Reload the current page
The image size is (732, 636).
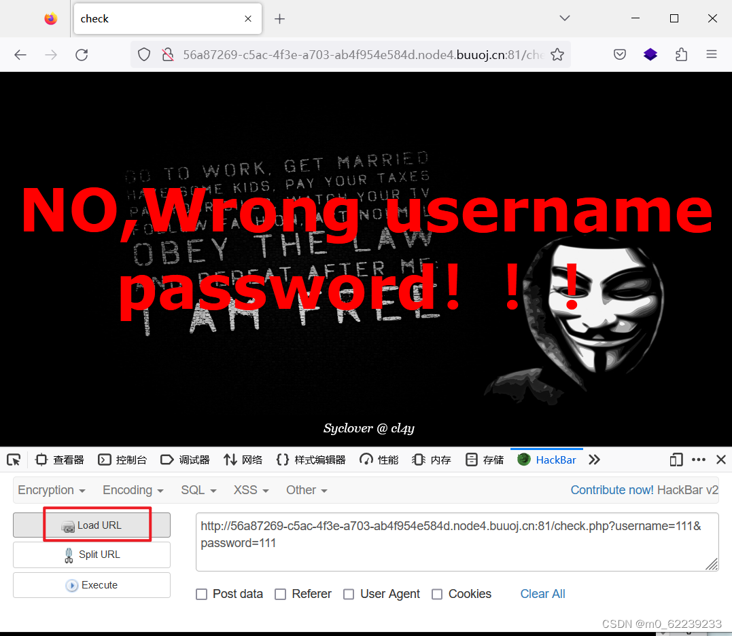82,55
